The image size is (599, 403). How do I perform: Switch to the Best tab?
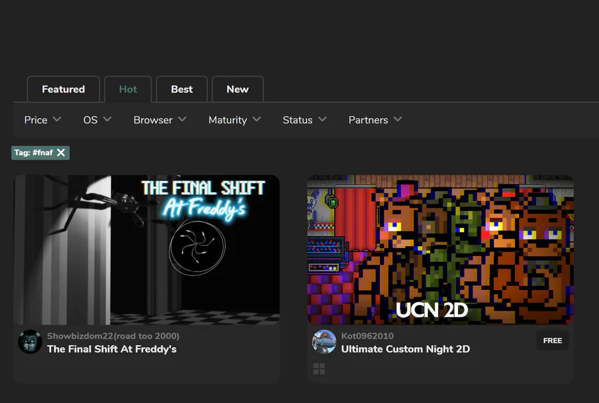tap(182, 89)
